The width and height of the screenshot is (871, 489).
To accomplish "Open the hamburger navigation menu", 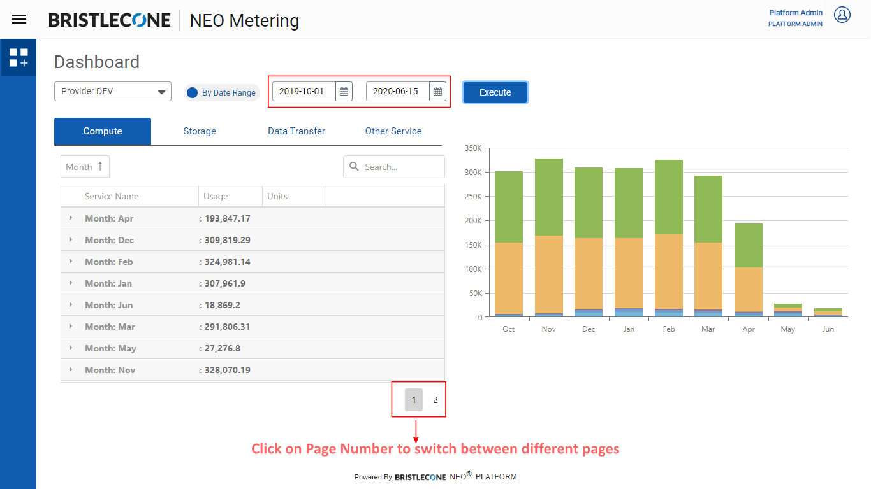I will pos(19,19).
